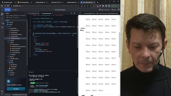The height and width of the screenshot is (96, 171).
Task: Click the Share button in StackBlitz header
Action: point(14,10)
